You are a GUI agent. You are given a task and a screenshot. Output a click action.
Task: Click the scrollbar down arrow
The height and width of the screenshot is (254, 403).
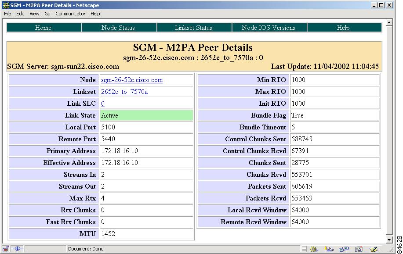click(389, 240)
